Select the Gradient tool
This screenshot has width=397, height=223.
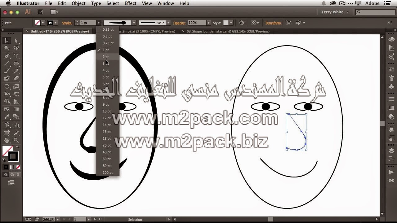16,109
